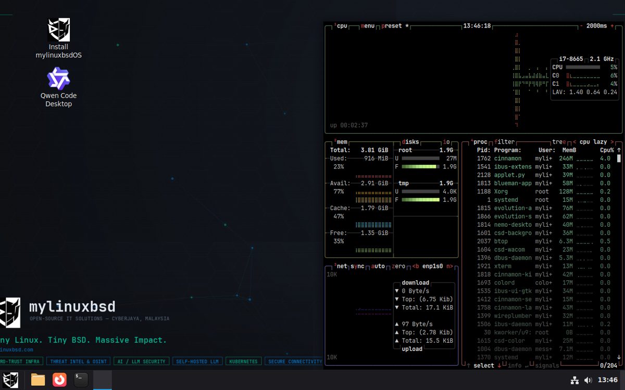
Task: Launch the orange web browser taskbar icon
Action: 59,380
